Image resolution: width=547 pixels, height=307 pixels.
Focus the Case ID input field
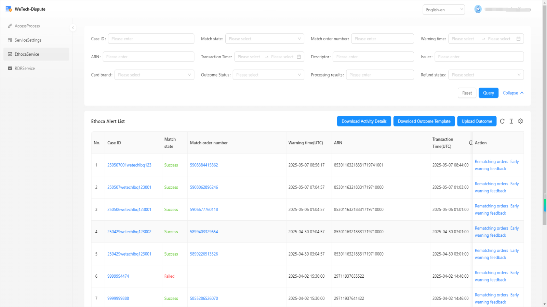[151, 39]
